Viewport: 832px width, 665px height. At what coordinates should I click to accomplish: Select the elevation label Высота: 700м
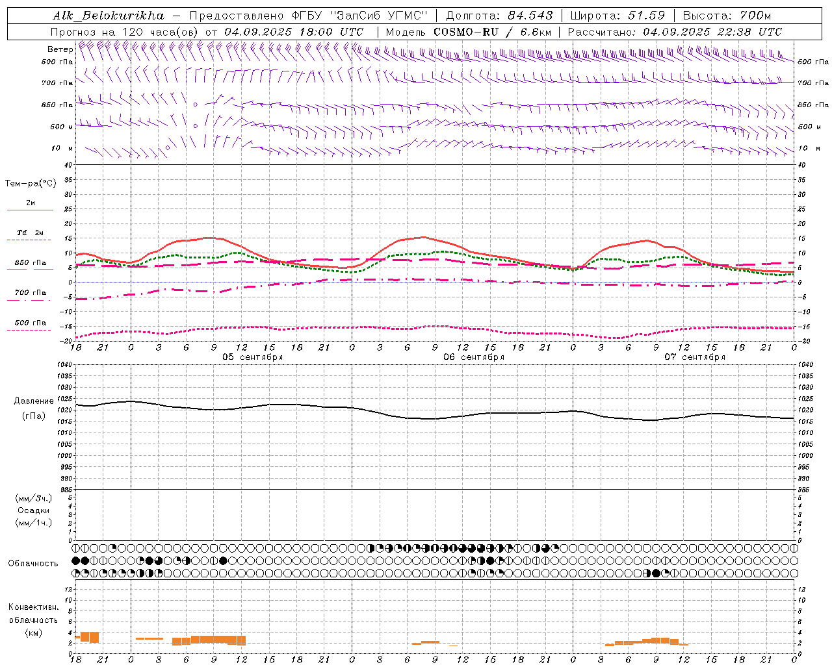(x=726, y=16)
